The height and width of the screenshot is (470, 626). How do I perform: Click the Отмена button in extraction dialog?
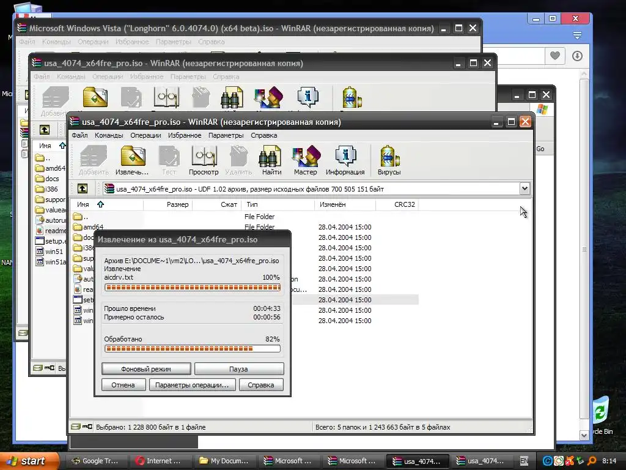pos(123,385)
